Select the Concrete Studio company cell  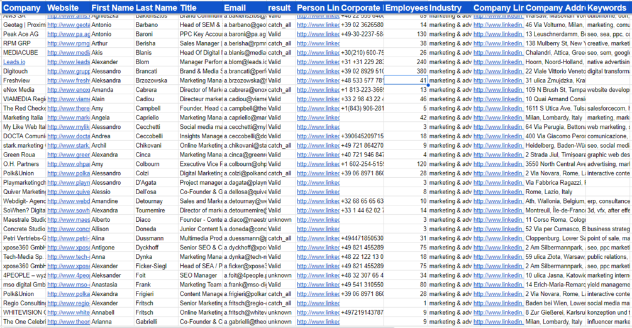click(23, 229)
